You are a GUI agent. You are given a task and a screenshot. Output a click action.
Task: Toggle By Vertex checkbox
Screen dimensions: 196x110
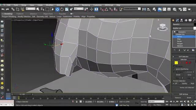(x=174, y=66)
